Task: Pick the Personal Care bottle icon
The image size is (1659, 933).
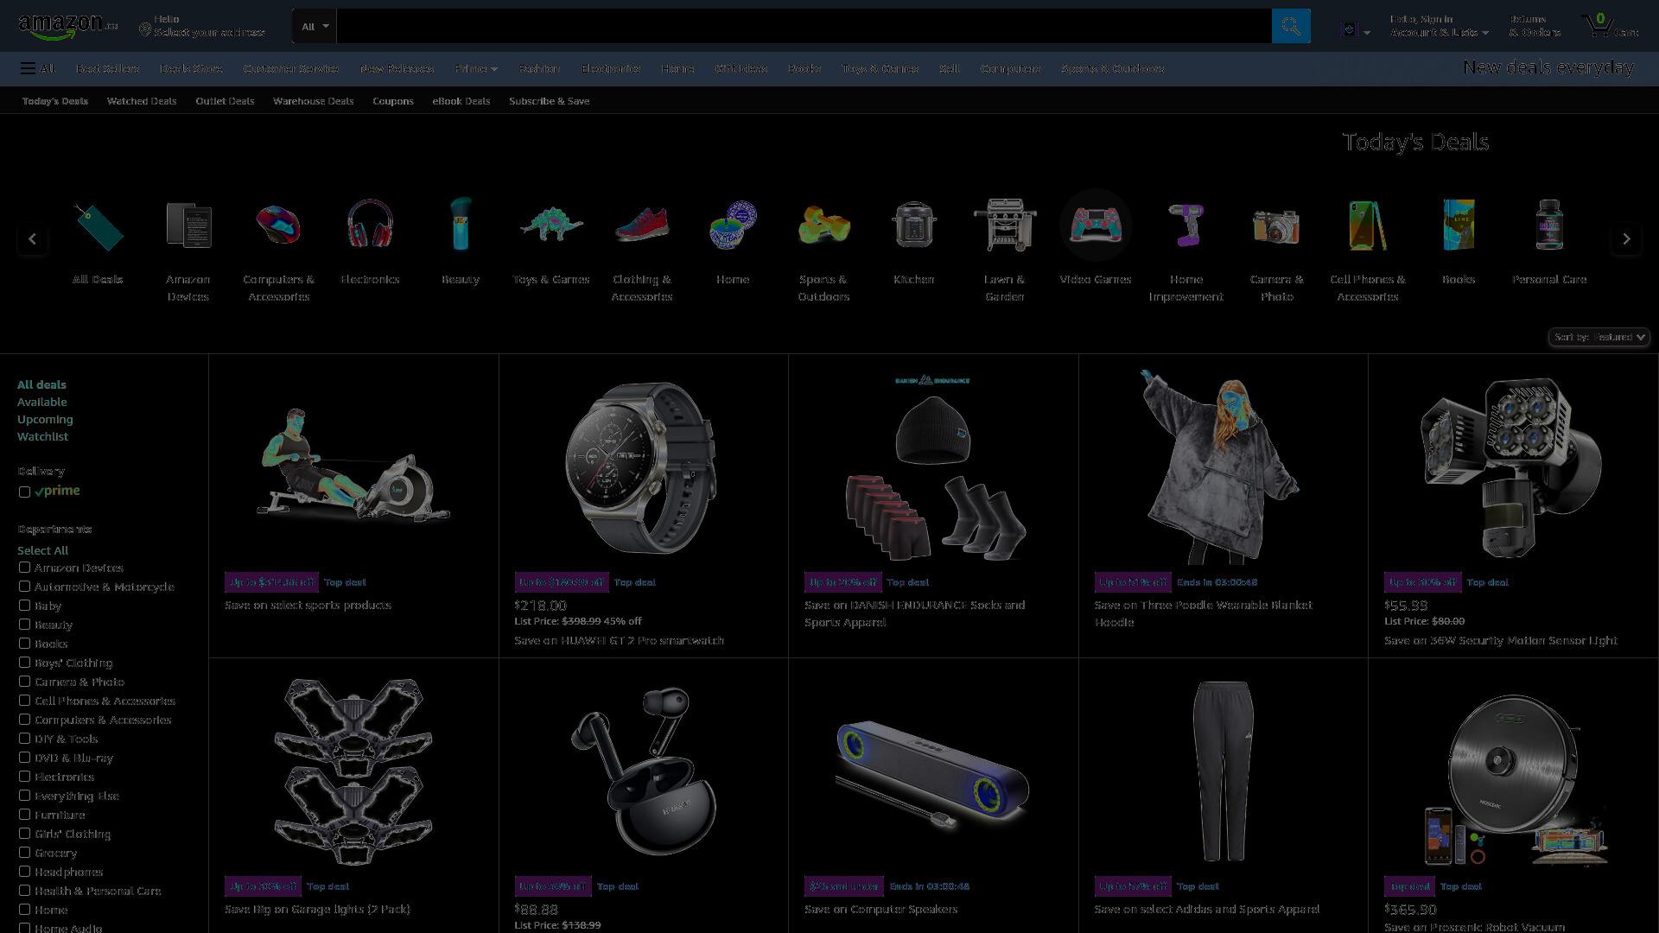Action: pyautogui.click(x=1549, y=225)
